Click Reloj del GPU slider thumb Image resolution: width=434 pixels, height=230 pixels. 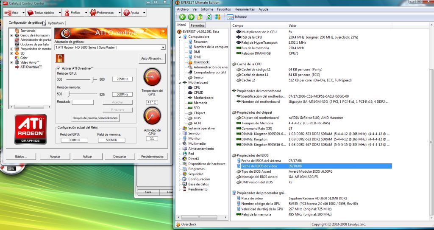tap(93, 79)
